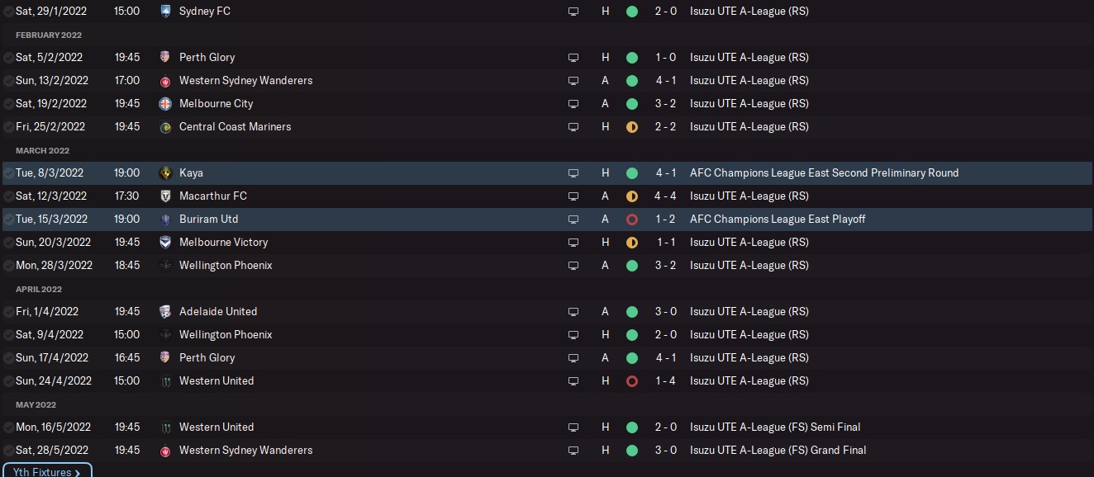Screen dimensions: 1094x477
Task: Open the Melbourne City club badge
Action: (165, 104)
